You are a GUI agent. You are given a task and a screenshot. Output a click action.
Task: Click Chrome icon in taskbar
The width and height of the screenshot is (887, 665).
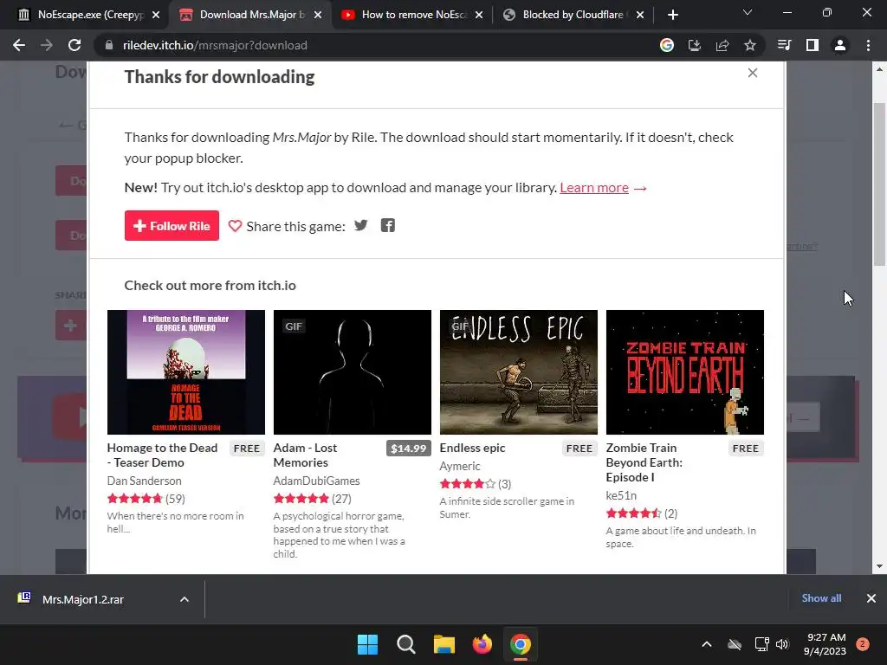[520, 644]
